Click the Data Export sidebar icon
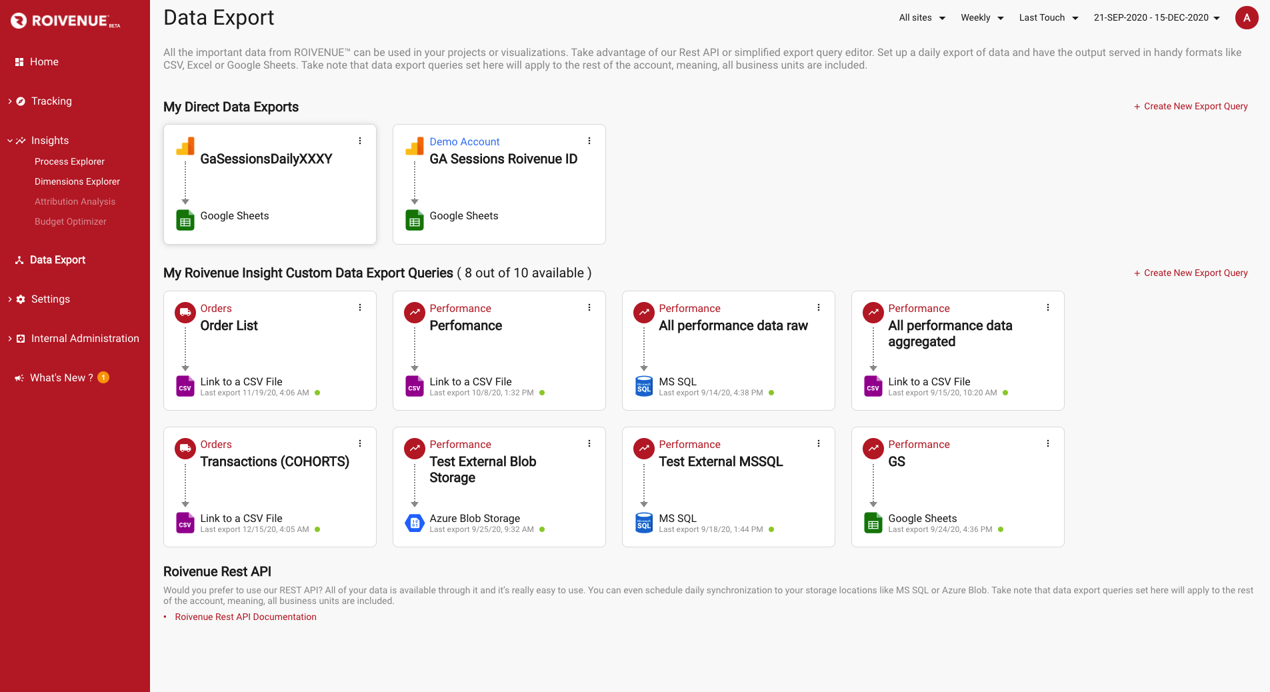1270x692 pixels. click(x=19, y=260)
